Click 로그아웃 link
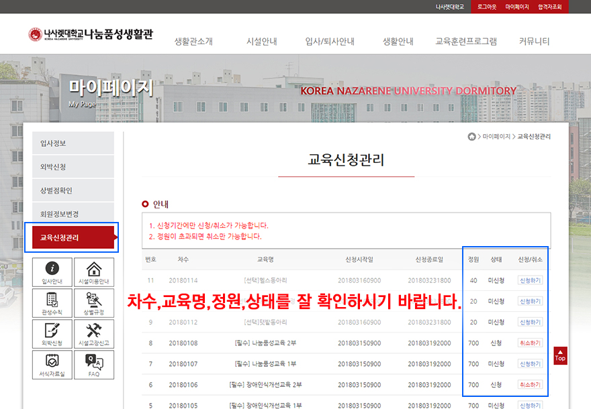Image resolution: width=591 pixels, height=409 pixels. click(x=487, y=7)
